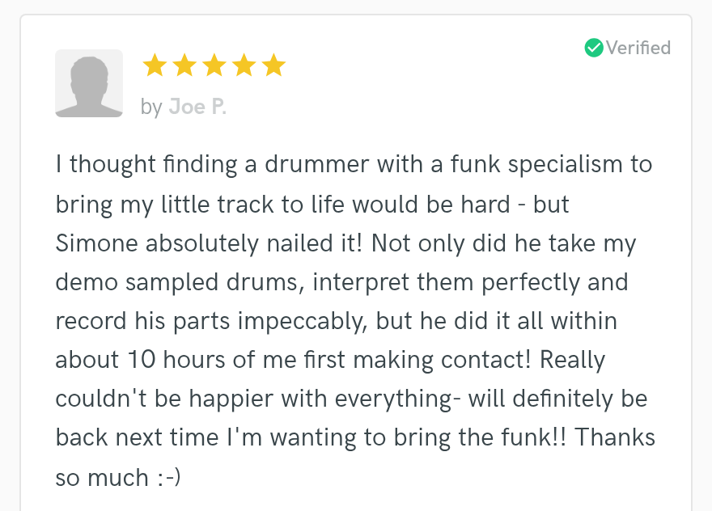Click the "Verified" label text

coord(638,48)
